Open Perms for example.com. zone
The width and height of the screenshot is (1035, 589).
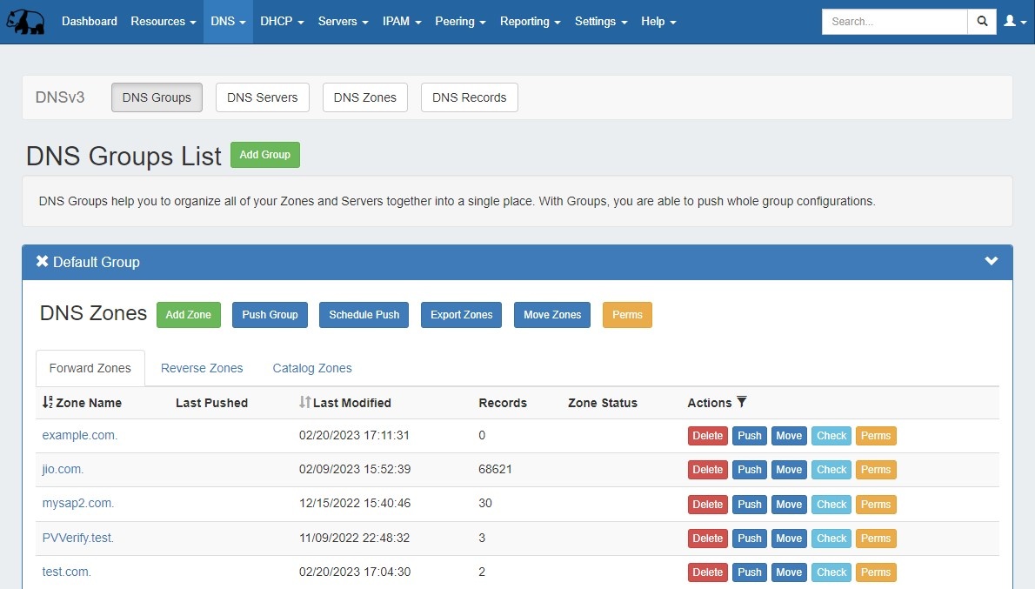(x=876, y=436)
